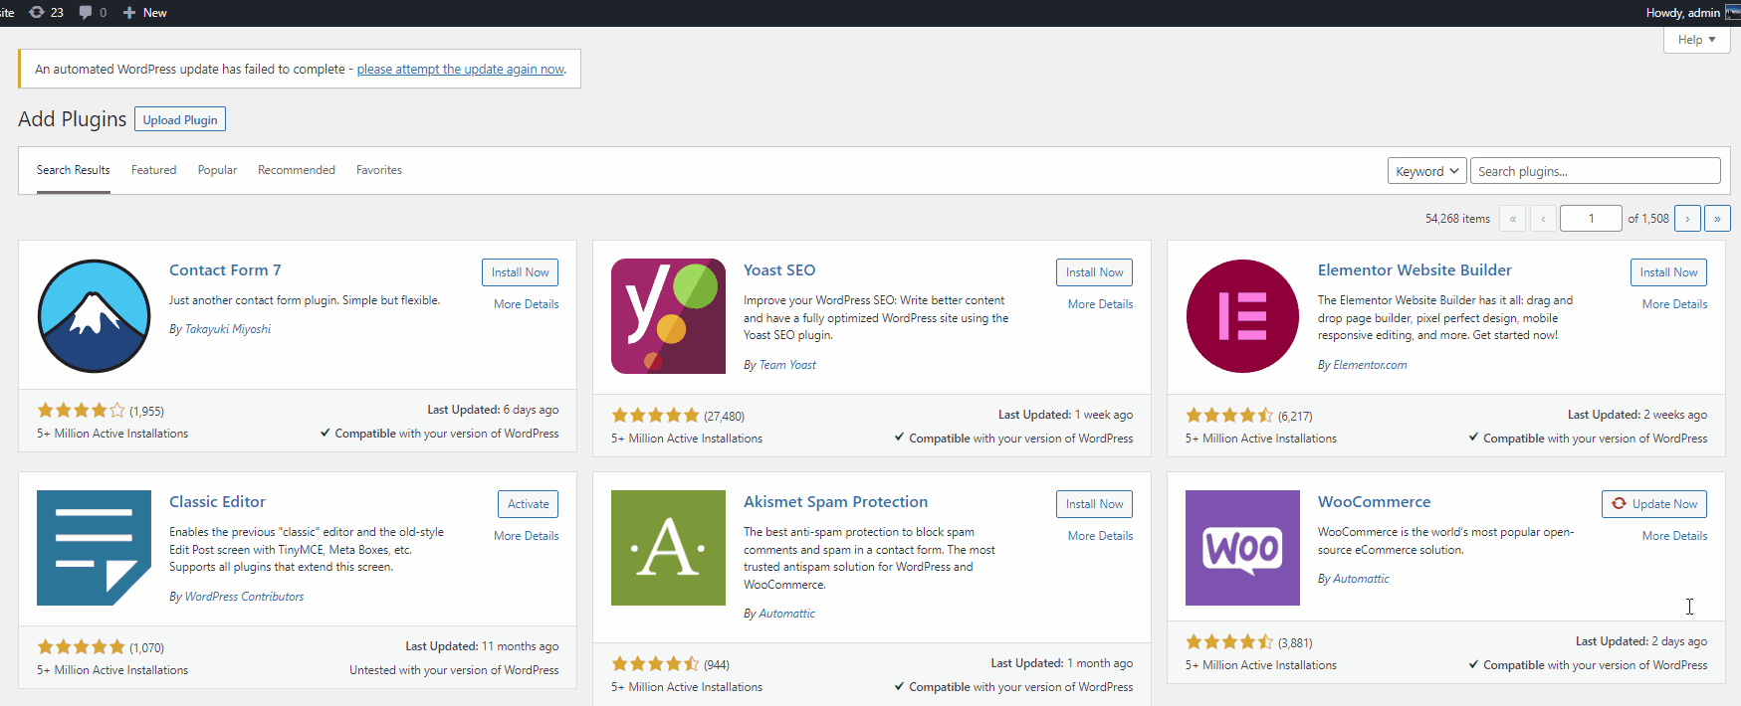Open the WooCommerce title link
This screenshot has width=1741, height=706.
click(1374, 502)
